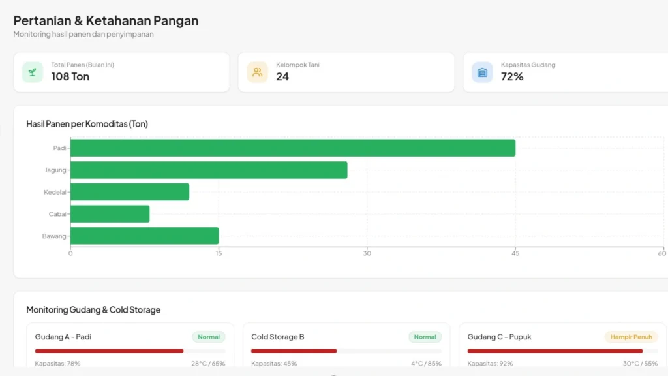Click the Kedelai bar in the chart
Viewport: 668px width, 376px height.
tap(129, 191)
